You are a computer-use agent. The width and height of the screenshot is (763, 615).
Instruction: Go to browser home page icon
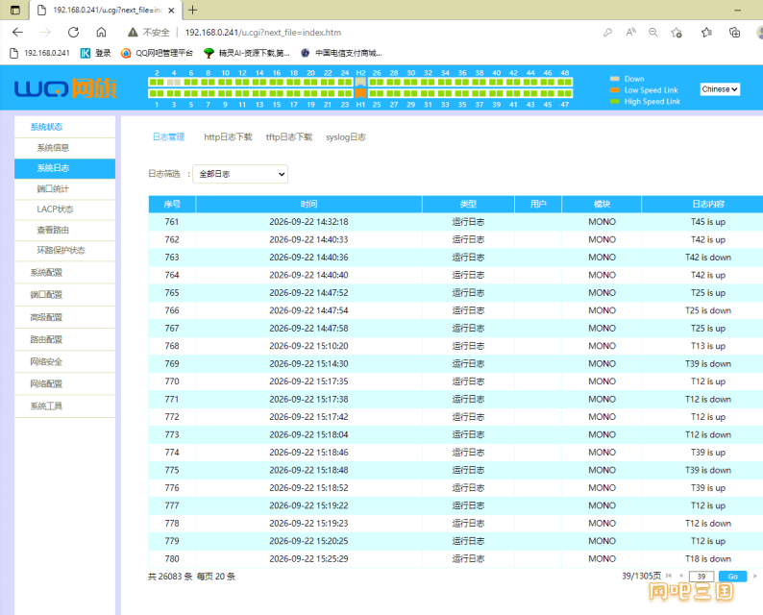(101, 32)
